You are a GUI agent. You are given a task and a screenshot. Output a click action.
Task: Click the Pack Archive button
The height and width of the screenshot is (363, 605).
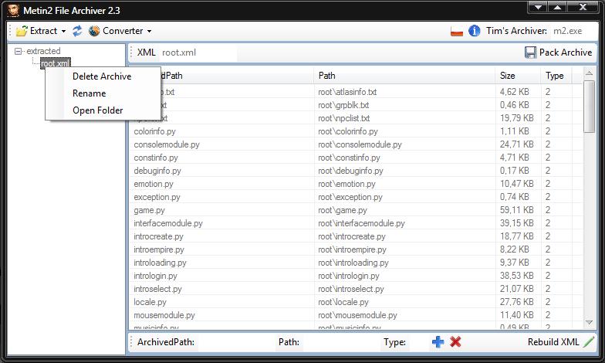tap(558, 53)
